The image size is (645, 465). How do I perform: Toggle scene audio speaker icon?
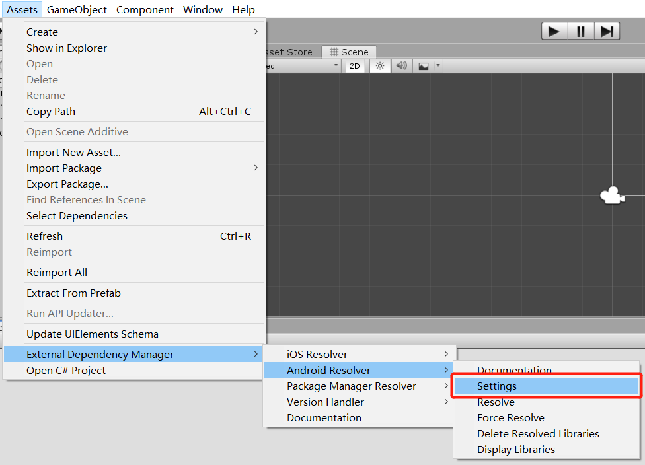pyautogui.click(x=400, y=66)
